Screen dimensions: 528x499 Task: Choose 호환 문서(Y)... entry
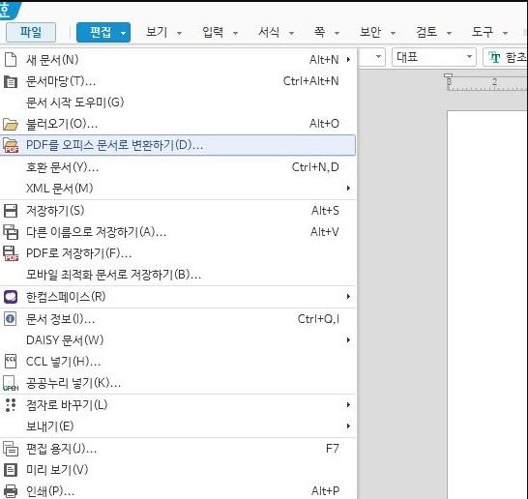(178, 167)
